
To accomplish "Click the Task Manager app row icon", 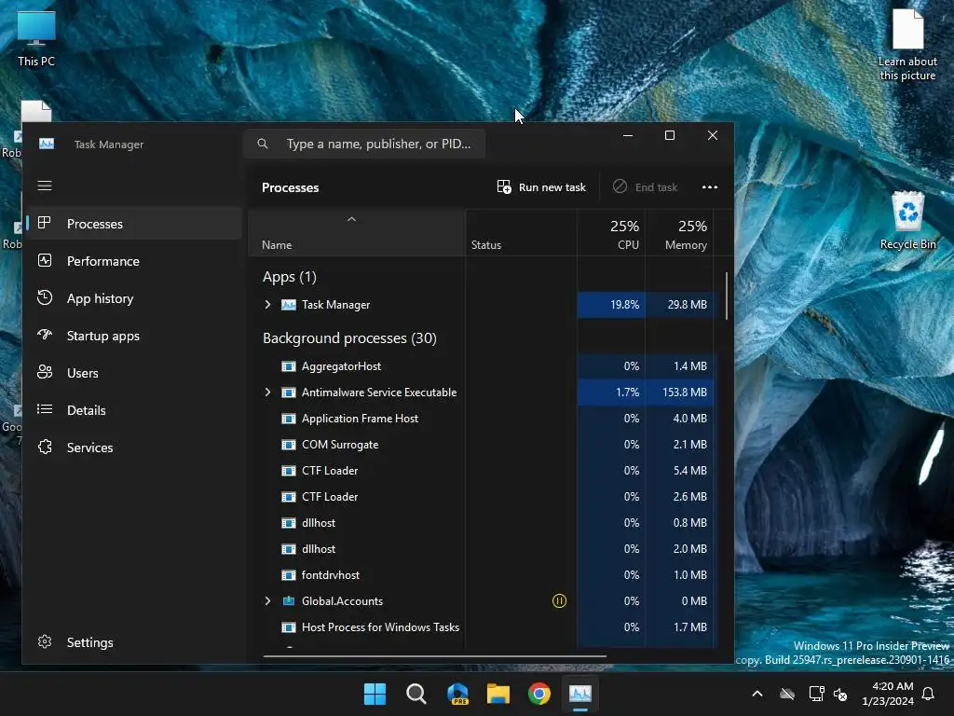I will [x=289, y=305].
